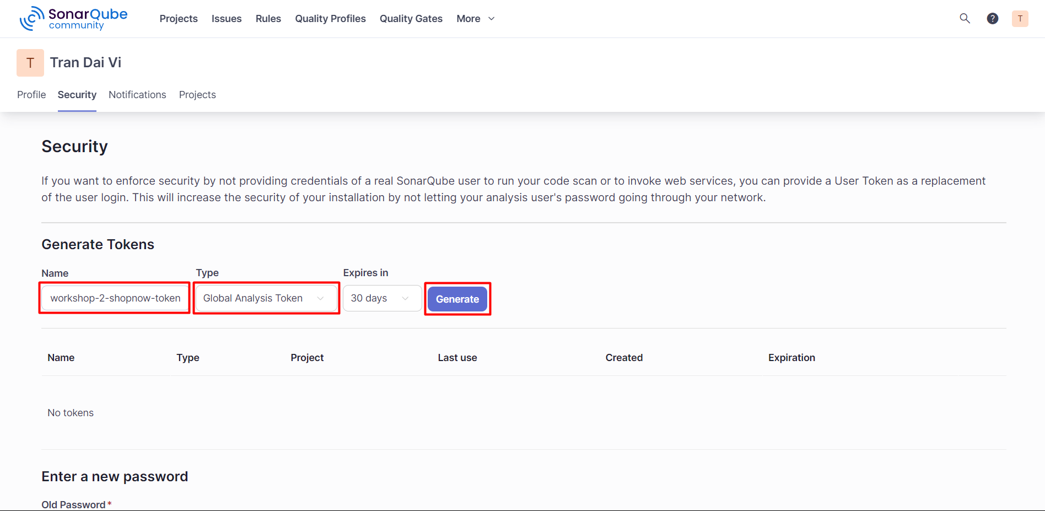Select the Projects tab of the user page
The width and height of the screenshot is (1045, 511).
tap(197, 94)
